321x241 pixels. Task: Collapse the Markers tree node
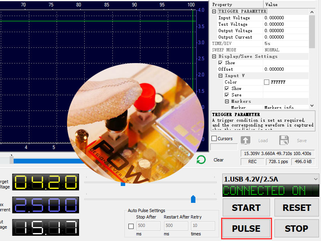click(227, 102)
